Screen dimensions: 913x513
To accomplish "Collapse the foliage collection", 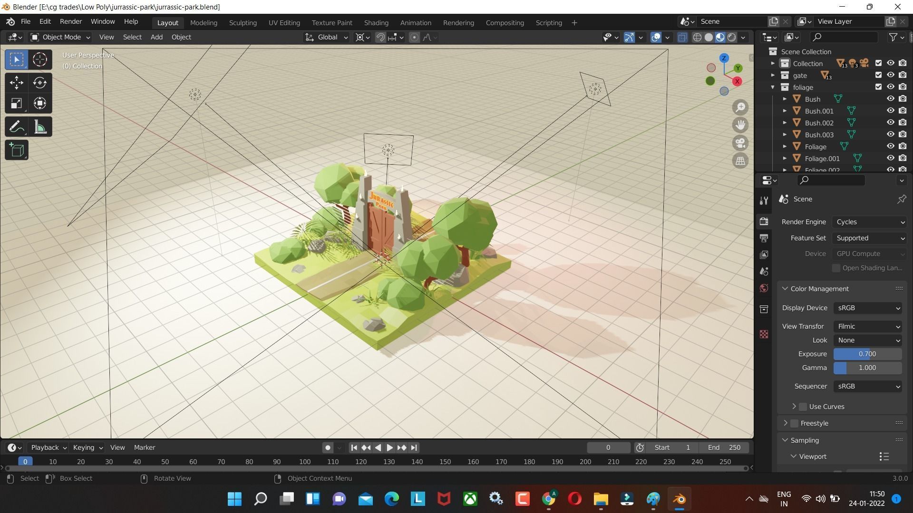I will (772, 87).
